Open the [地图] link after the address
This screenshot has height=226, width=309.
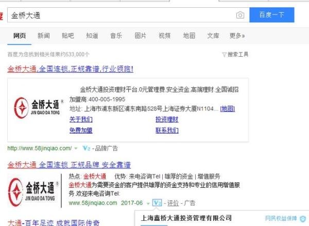coord(228,108)
